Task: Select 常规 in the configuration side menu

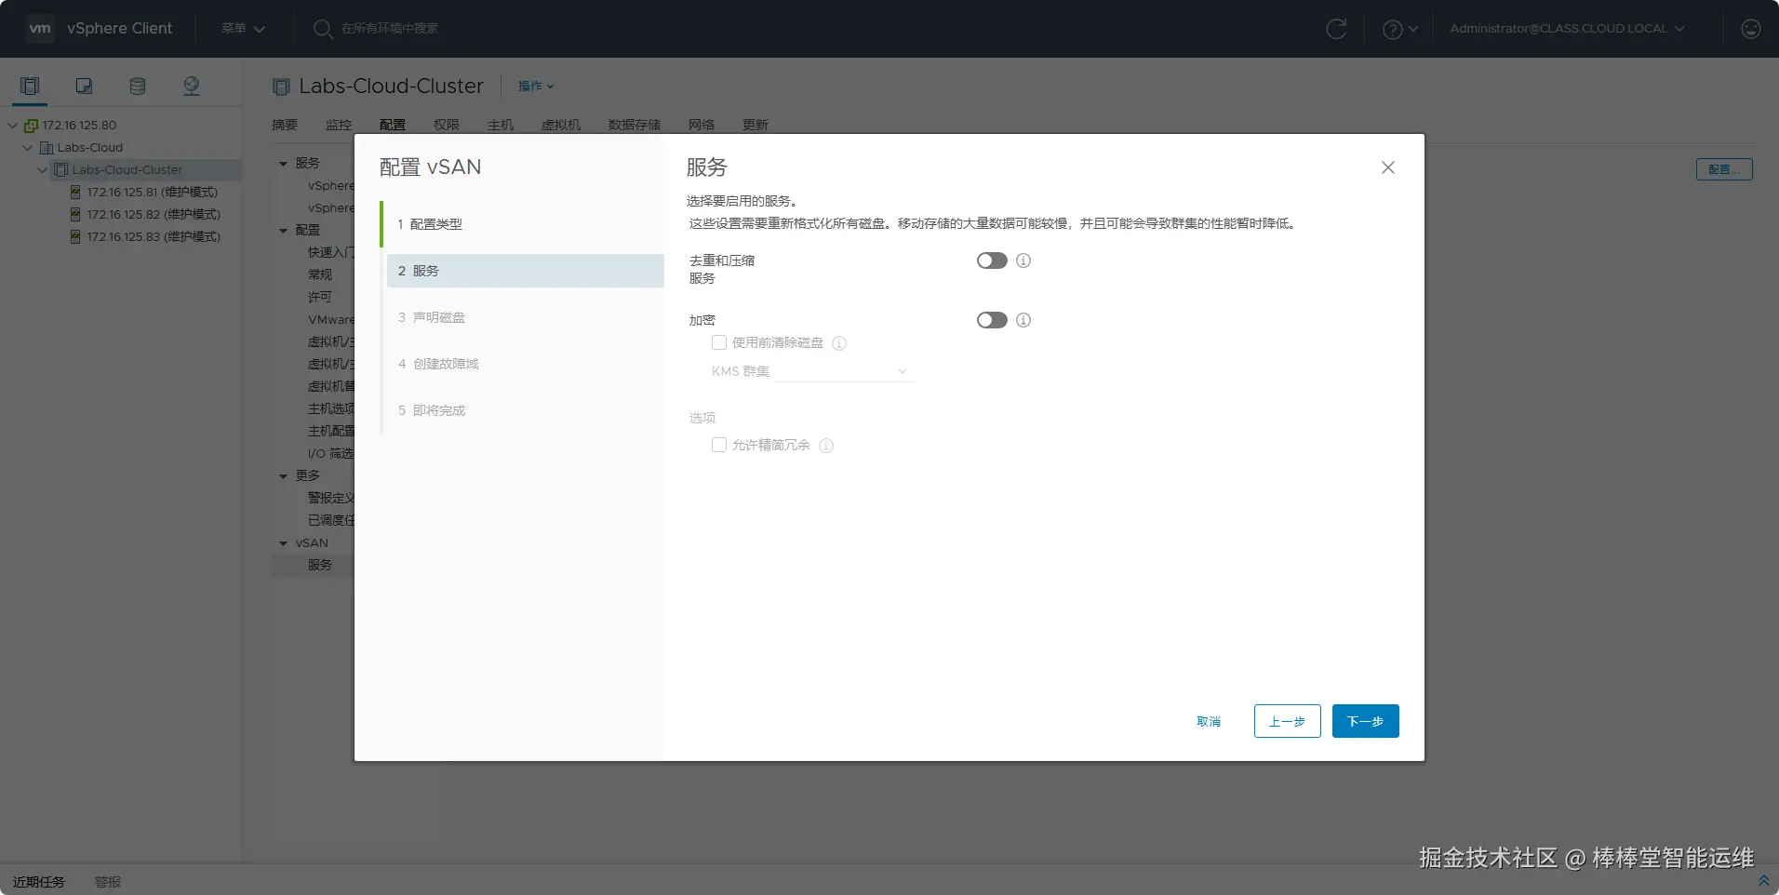Action: coord(320,275)
